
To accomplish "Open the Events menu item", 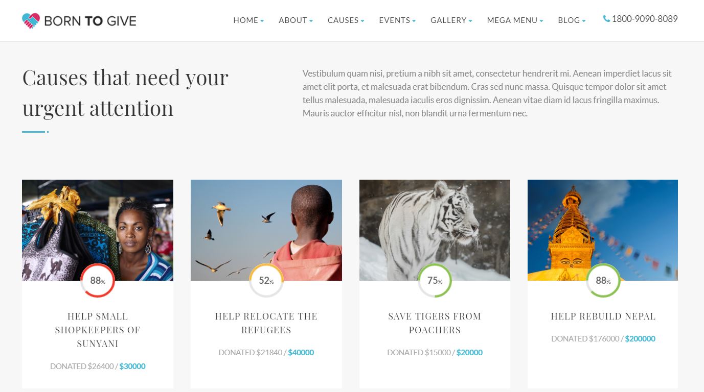I will coord(395,20).
